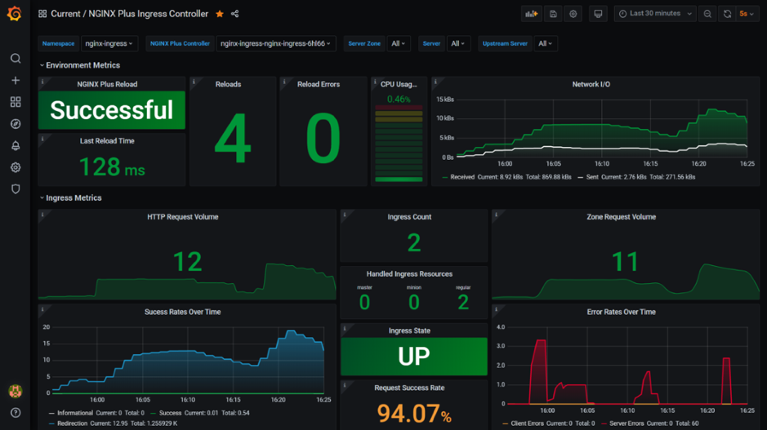
Task: Click the Success legend color line
Action: (x=154, y=413)
